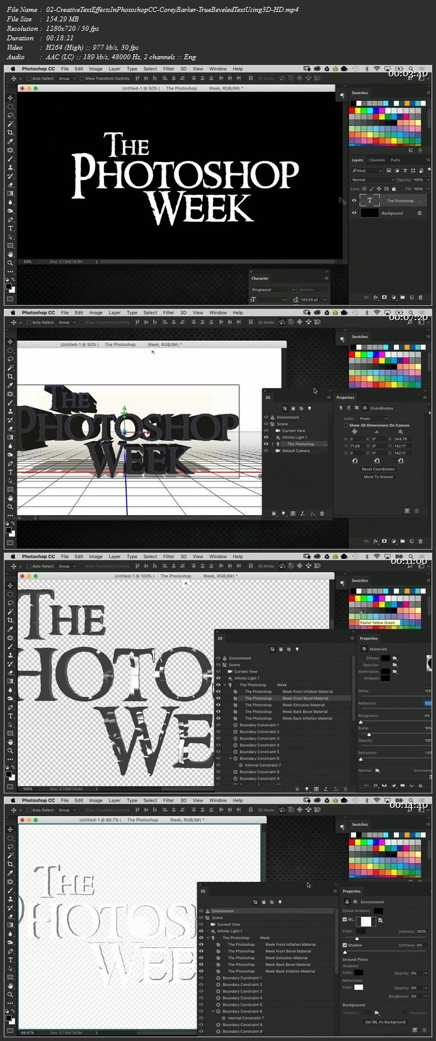Click the link layers icon in Layers panel
436x1041 pixels.
pyautogui.click(x=366, y=297)
